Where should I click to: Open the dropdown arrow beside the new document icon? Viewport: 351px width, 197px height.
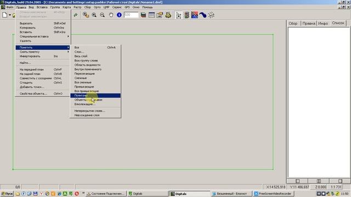click(x=10, y=15)
